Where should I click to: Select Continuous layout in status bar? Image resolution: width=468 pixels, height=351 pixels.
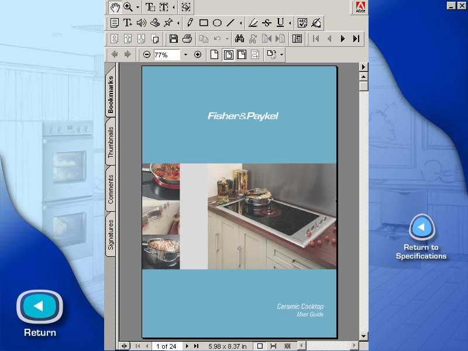(273, 346)
